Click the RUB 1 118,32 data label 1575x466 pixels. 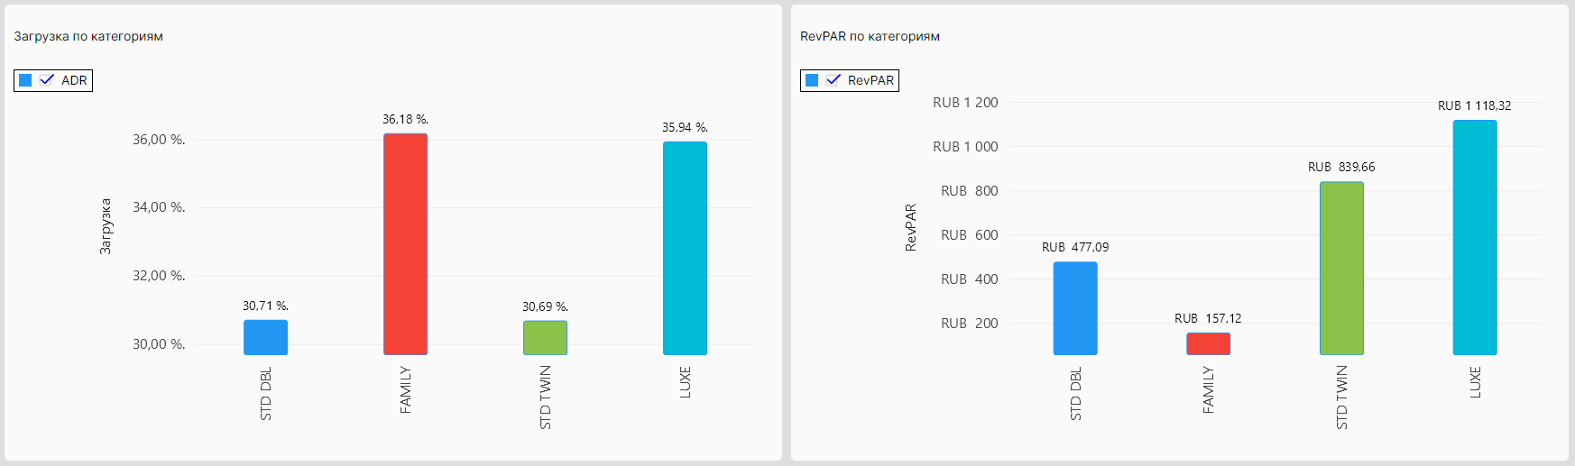click(1474, 105)
